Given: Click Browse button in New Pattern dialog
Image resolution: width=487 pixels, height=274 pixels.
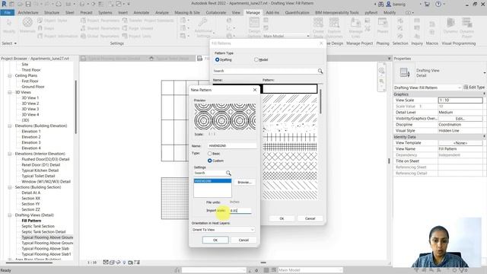Looking at the screenshot, I should 244,183.
